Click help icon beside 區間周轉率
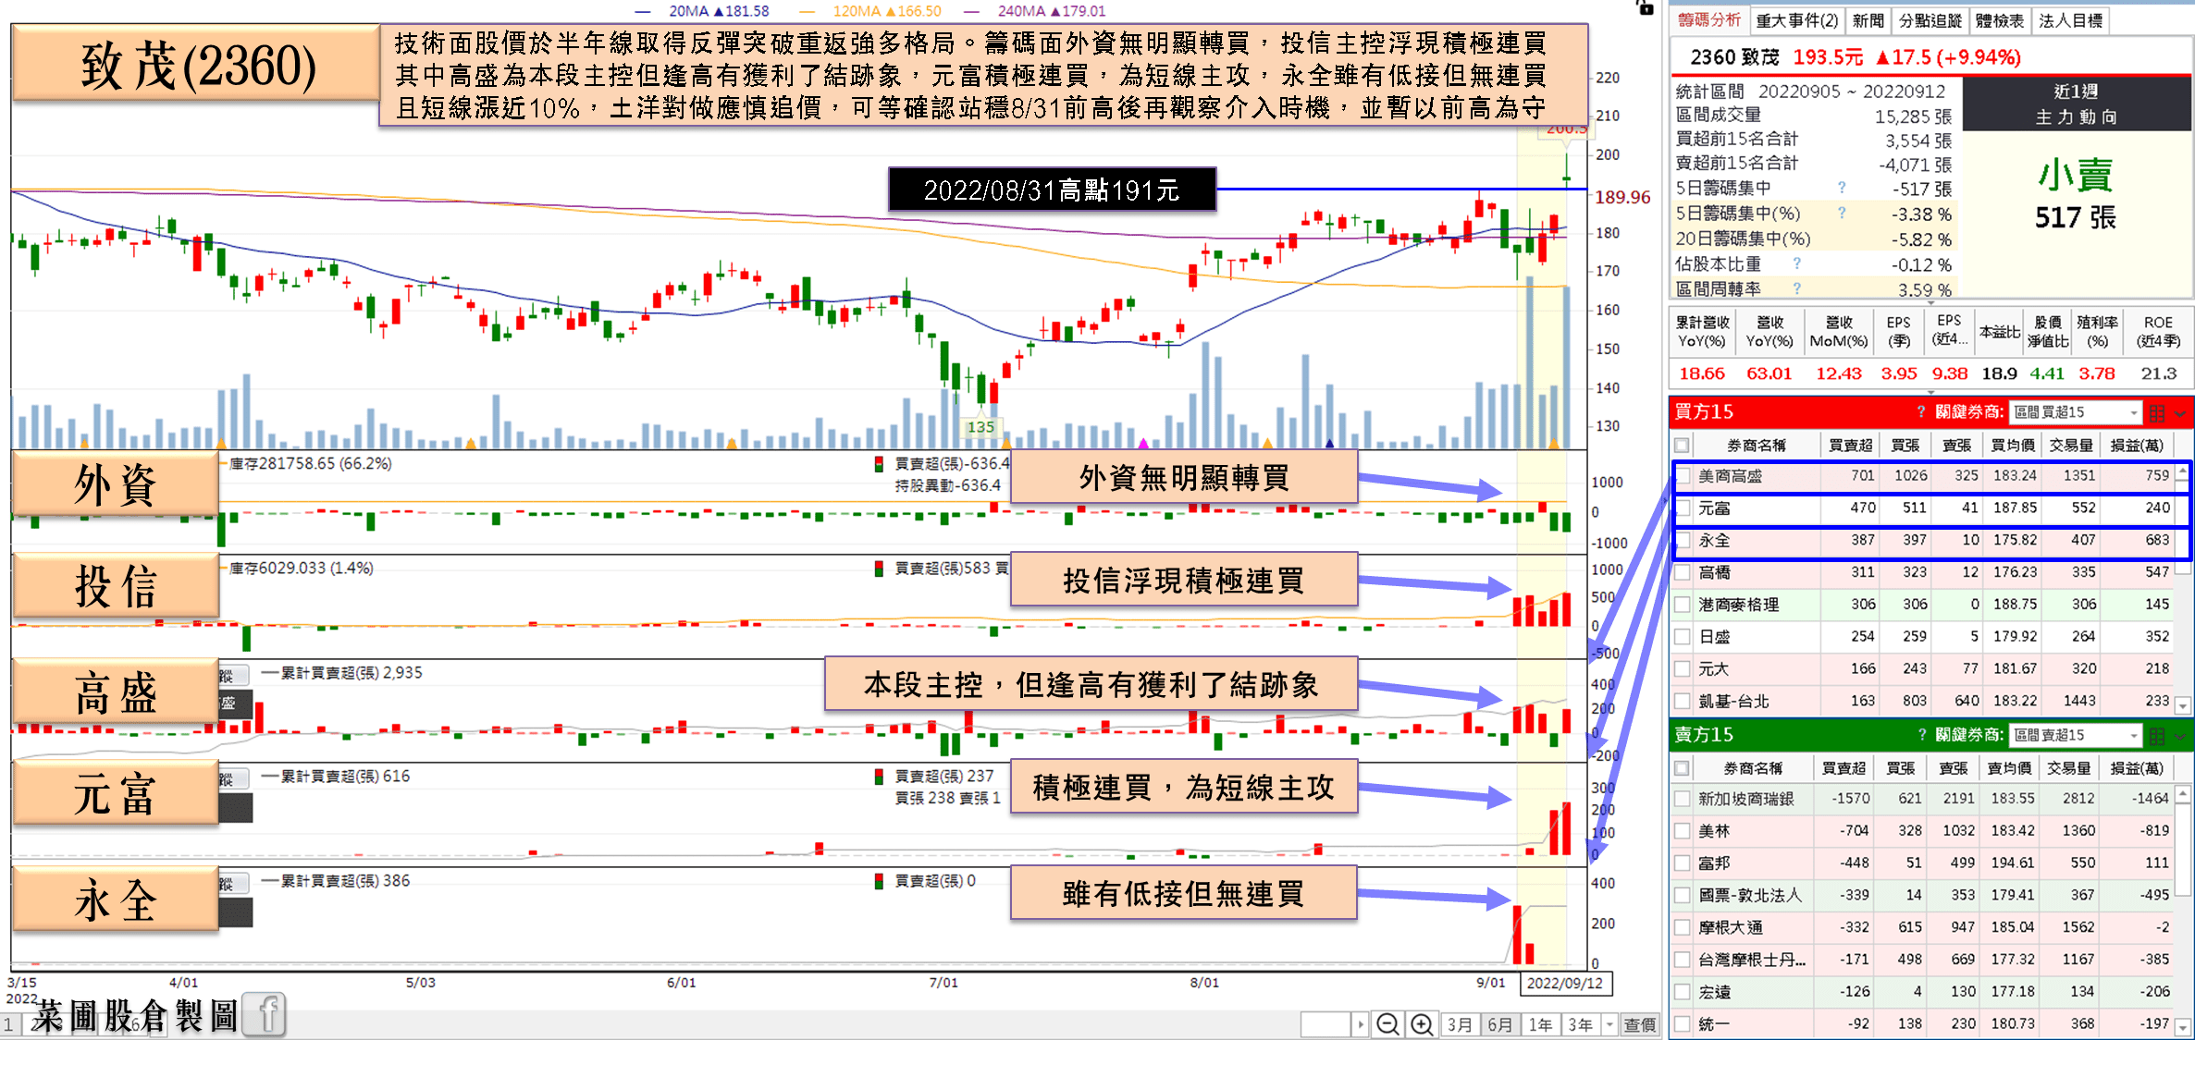The width and height of the screenshot is (2195, 1065). point(1797,288)
